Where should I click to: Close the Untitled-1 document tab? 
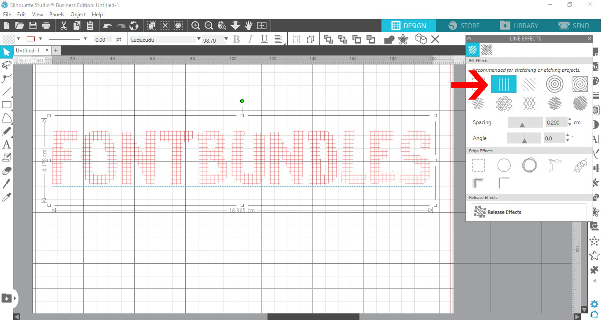pyautogui.click(x=47, y=50)
